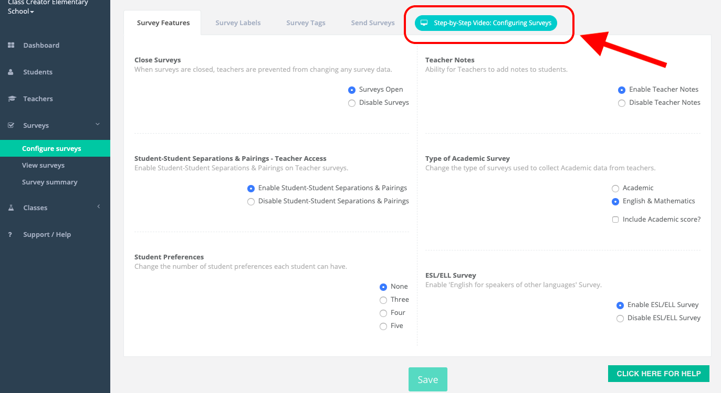
Task: Click the Student Preferences heading
Action: pos(169,257)
